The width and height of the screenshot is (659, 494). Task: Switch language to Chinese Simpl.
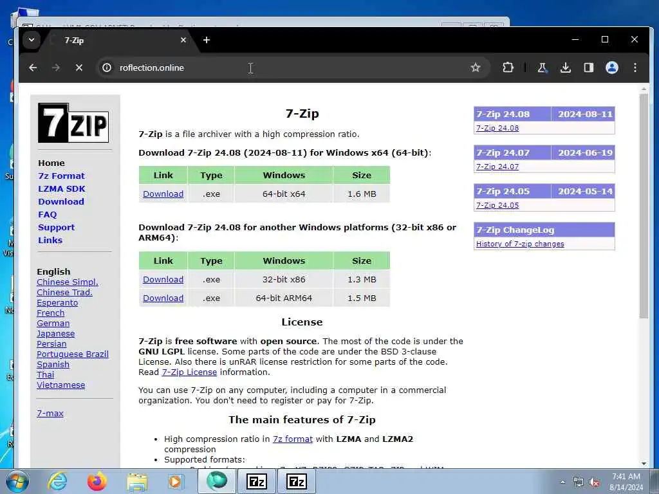tap(67, 282)
